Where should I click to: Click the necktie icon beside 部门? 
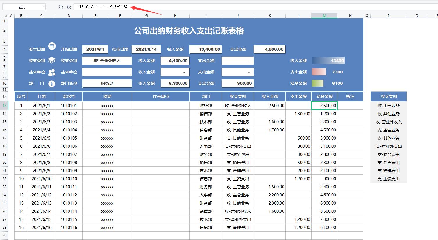[x=52, y=82]
